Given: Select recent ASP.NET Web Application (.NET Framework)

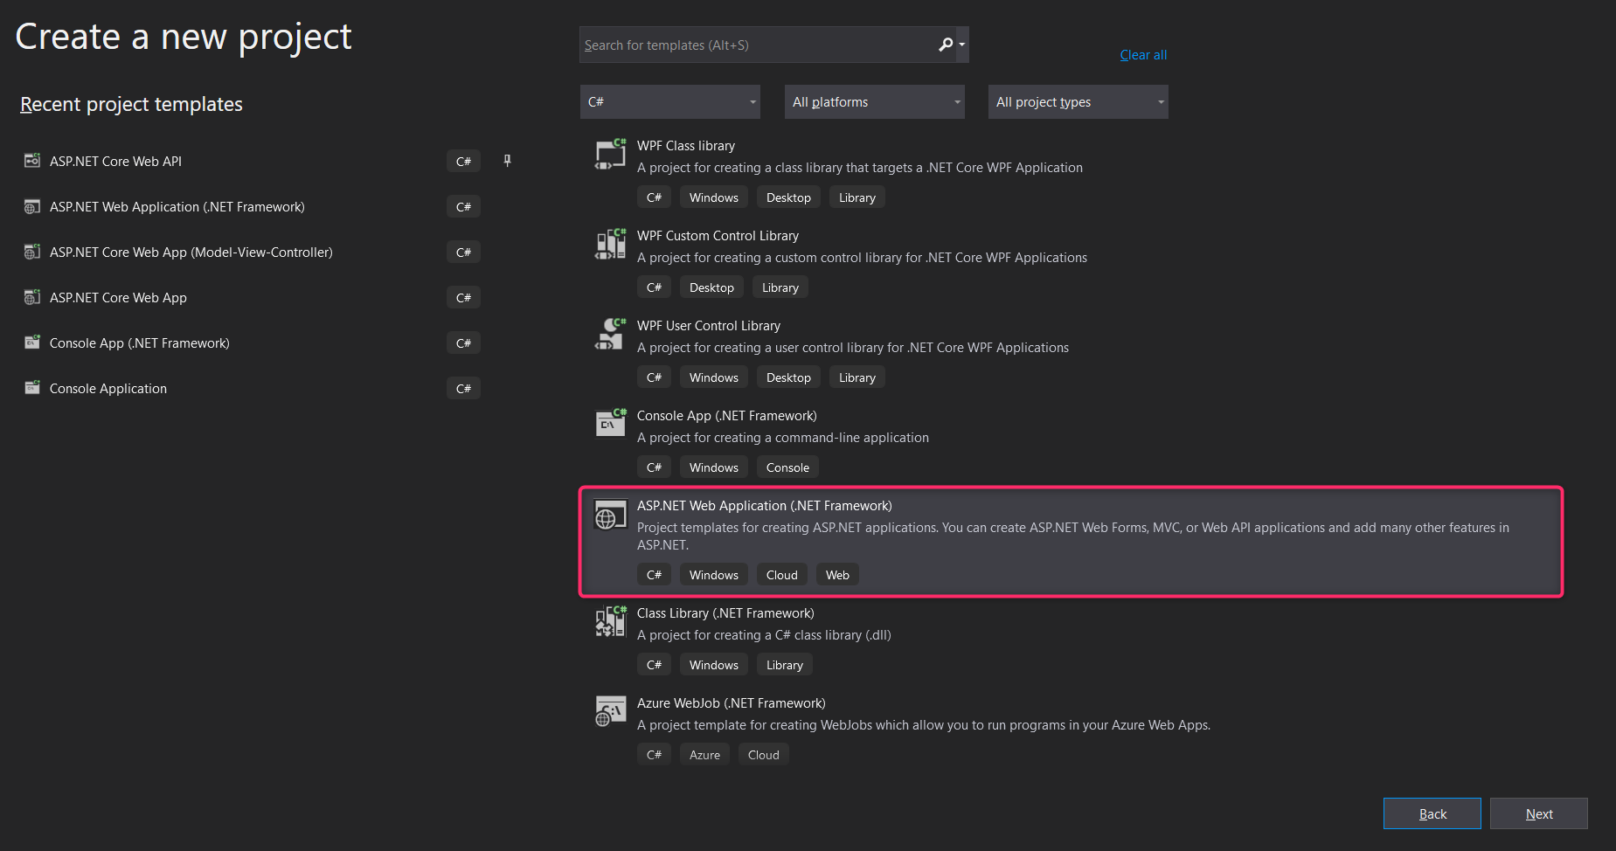Looking at the screenshot, I should [177, 206].
